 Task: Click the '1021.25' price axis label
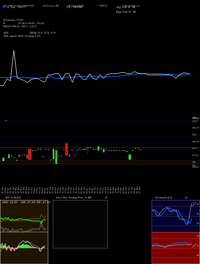pyautogui.click(x=196, y=142)
